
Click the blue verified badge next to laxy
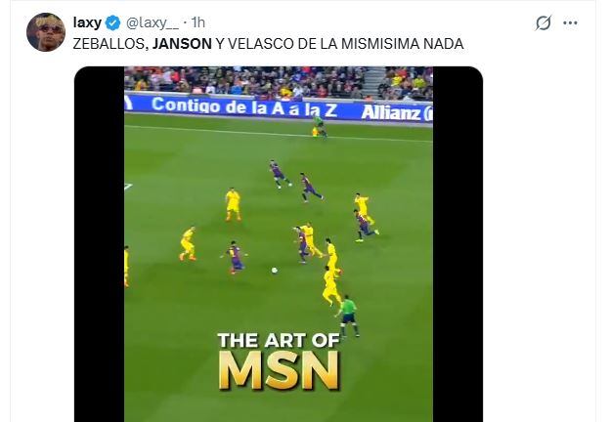[x=112, y=22]
